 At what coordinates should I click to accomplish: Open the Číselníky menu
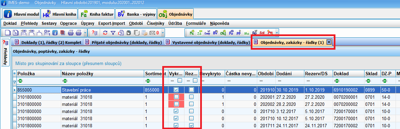(156, 23)
